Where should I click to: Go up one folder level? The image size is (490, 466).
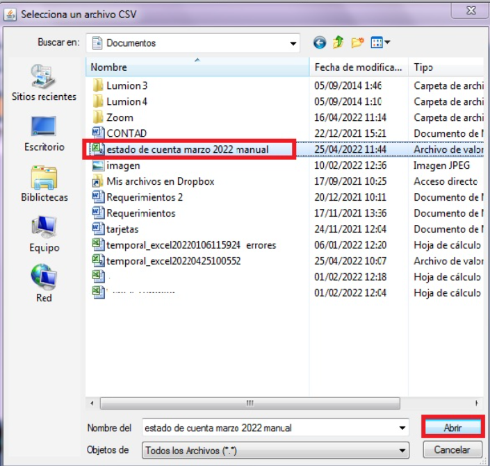(338, 43)
